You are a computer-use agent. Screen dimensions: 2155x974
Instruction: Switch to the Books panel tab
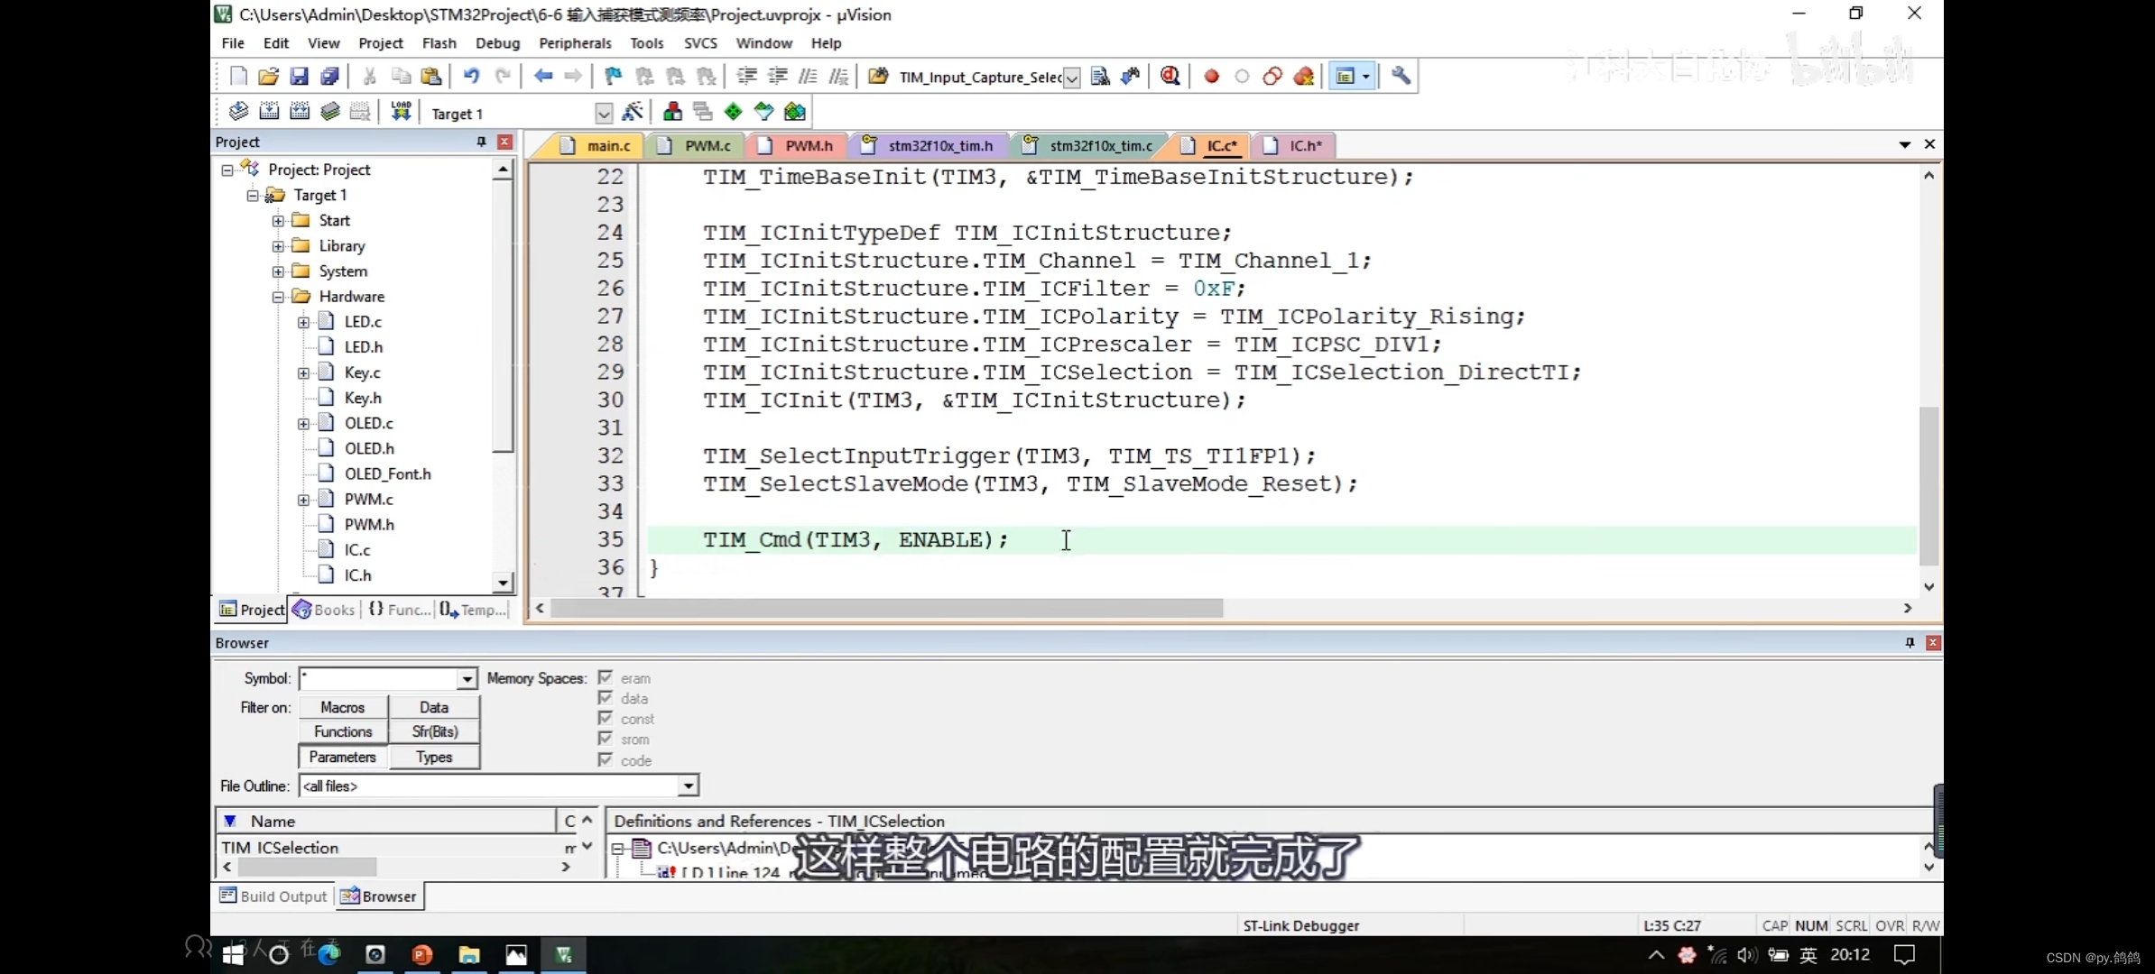tap(324, 610)
